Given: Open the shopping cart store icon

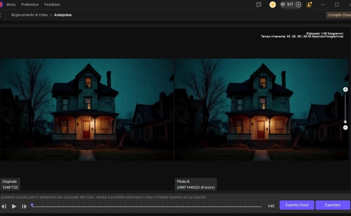Looking at the screenshot, I should [272, 4].
